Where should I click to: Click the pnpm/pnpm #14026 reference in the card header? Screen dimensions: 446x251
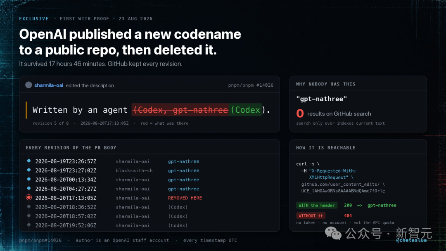pyautogui.click(x=251, y=85)
